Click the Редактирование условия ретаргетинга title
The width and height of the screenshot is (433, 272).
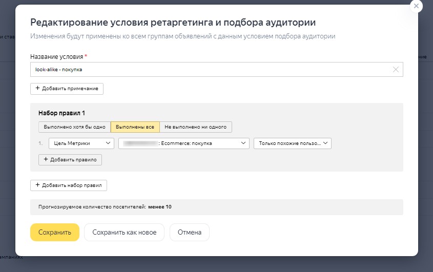tap(173, 23)
